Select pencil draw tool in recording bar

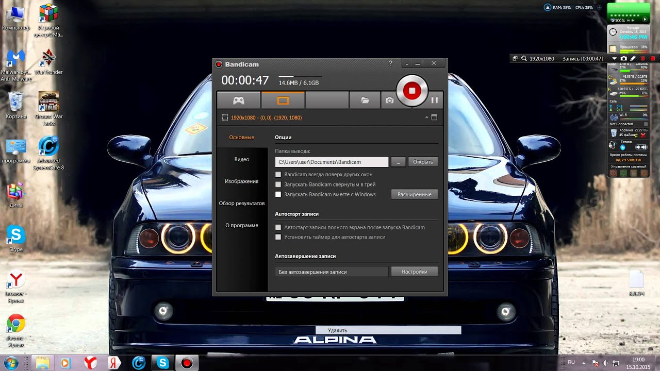click(x=633, y=59)
